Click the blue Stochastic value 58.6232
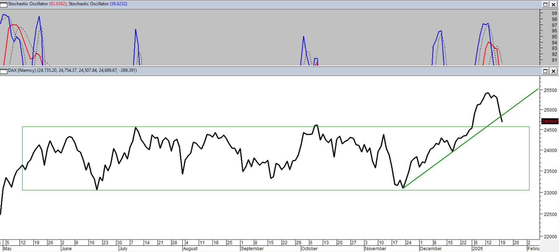This screenshot has width=559, height=252. pyautogui.click(x=118, y=4)
